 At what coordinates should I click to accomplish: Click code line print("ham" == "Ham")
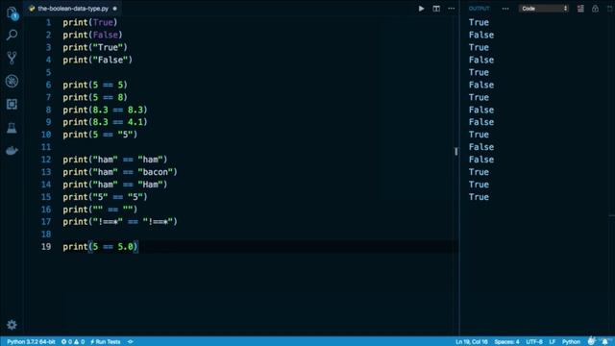click(115, 185)
